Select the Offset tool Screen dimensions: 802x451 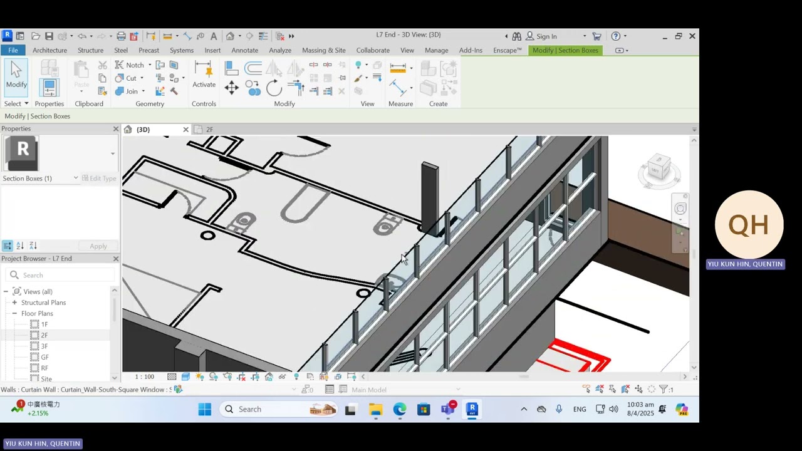point(253,68)
